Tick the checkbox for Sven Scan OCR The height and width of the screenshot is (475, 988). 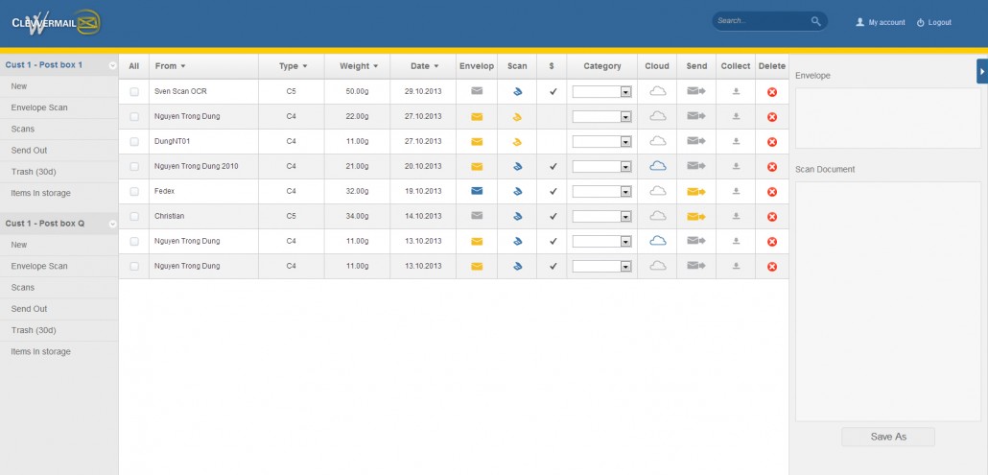point(134,91)
